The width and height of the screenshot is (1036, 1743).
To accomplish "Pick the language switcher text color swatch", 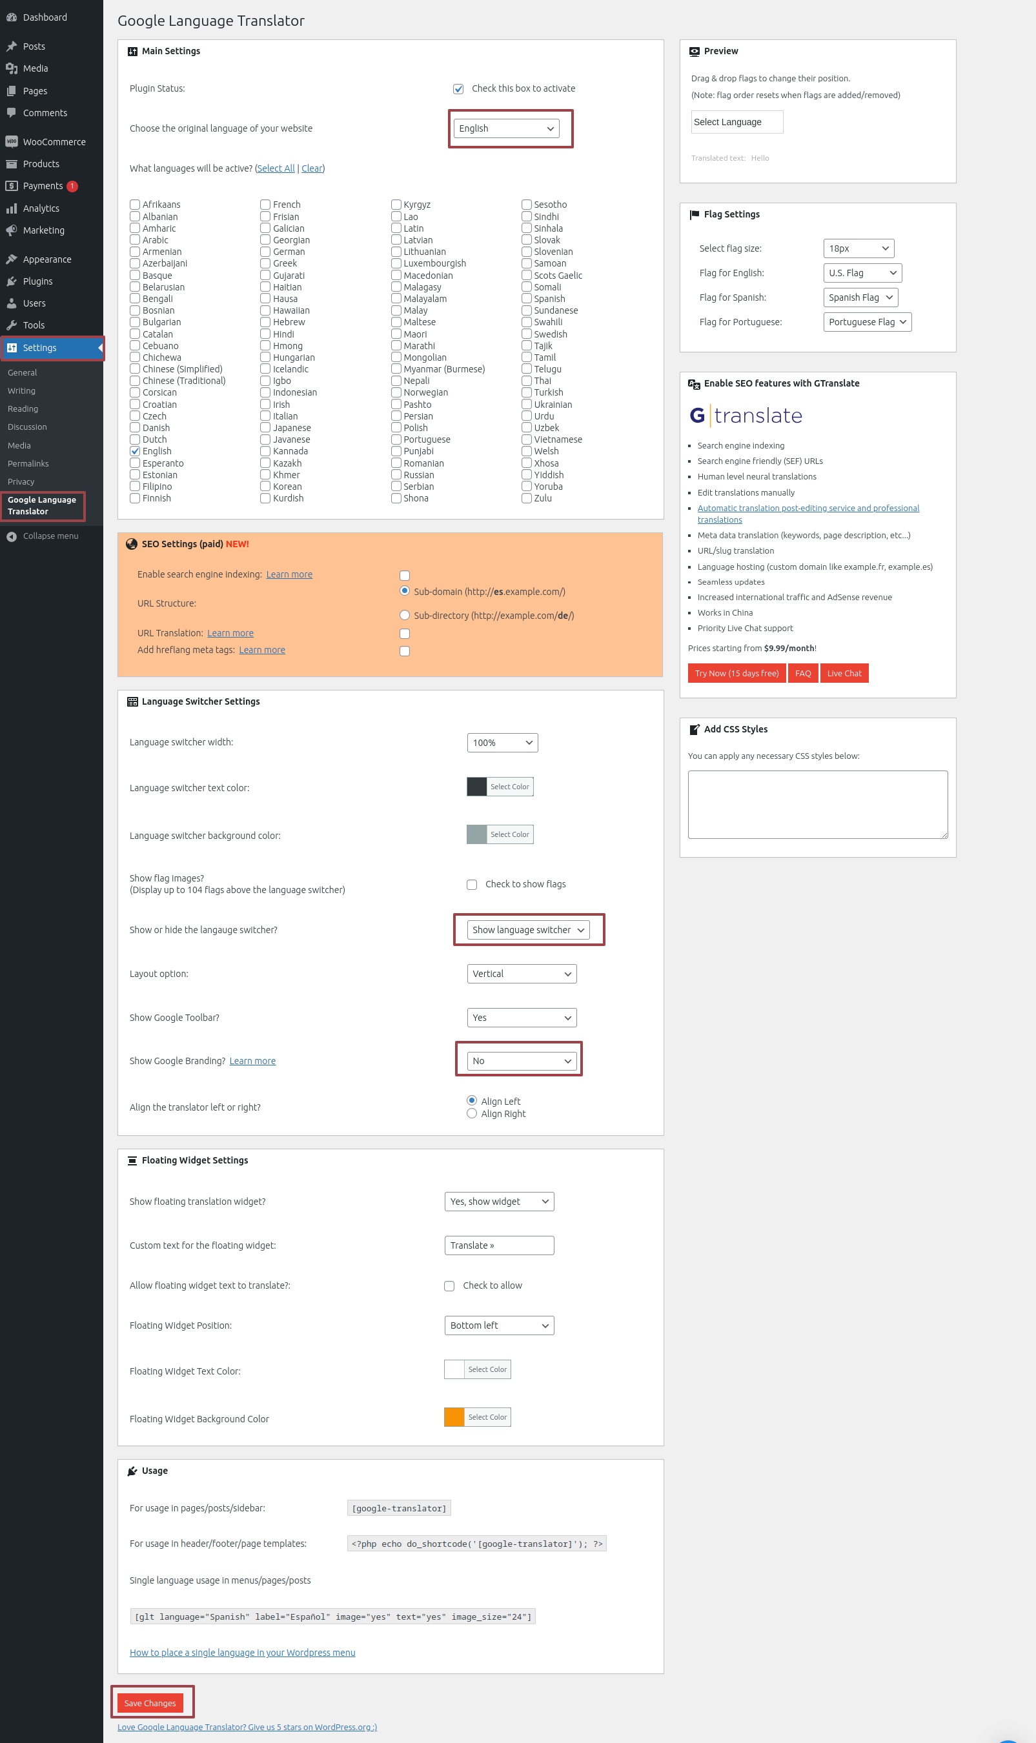I will pyautogui.click(x=477, y=787).
